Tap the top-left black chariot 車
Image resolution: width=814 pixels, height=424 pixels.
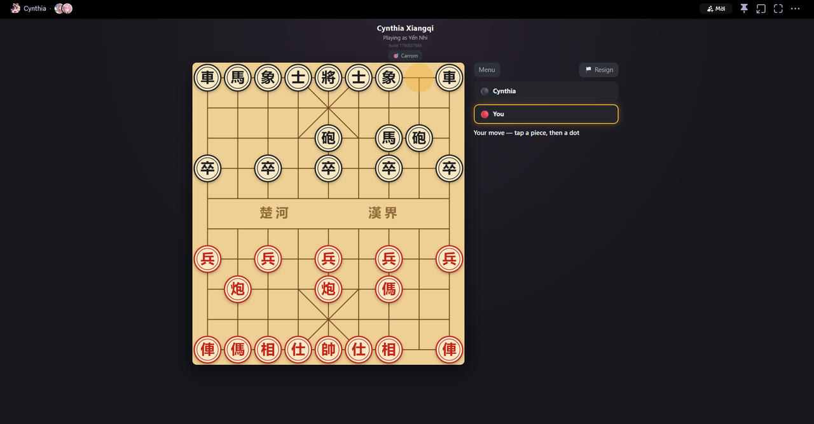[x=207, y=78]
